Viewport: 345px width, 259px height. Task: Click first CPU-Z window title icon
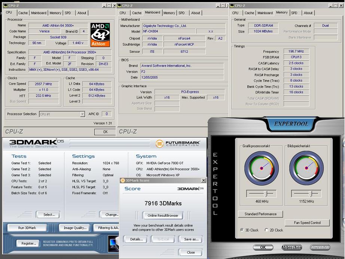(5, 6)
